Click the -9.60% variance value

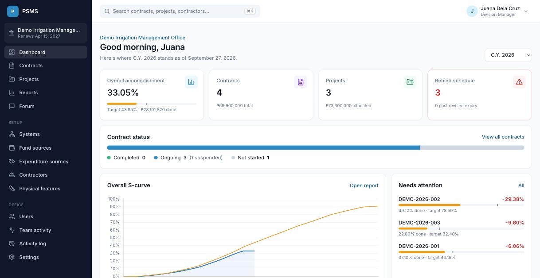[x=515, y=223]
